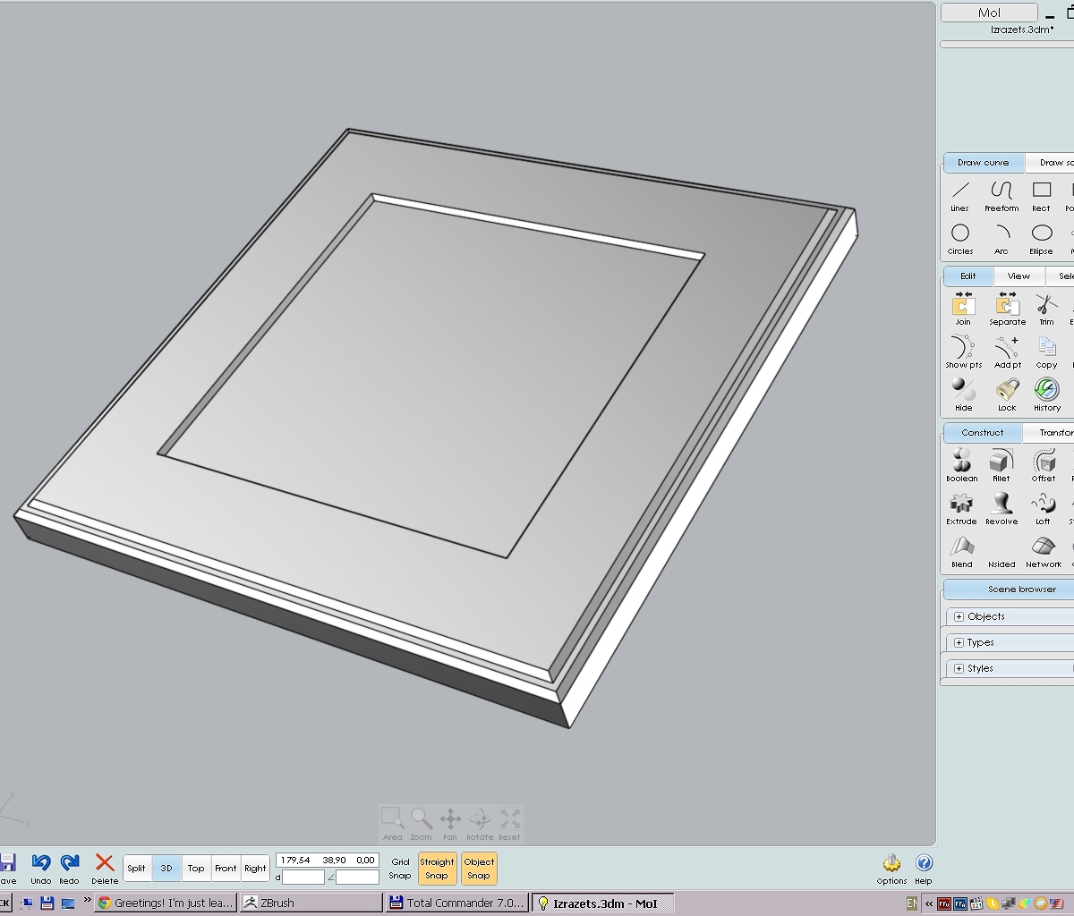This screenshot has height=916, width=1074.
Task: Switch to the Top view
Action: [196, 868]
